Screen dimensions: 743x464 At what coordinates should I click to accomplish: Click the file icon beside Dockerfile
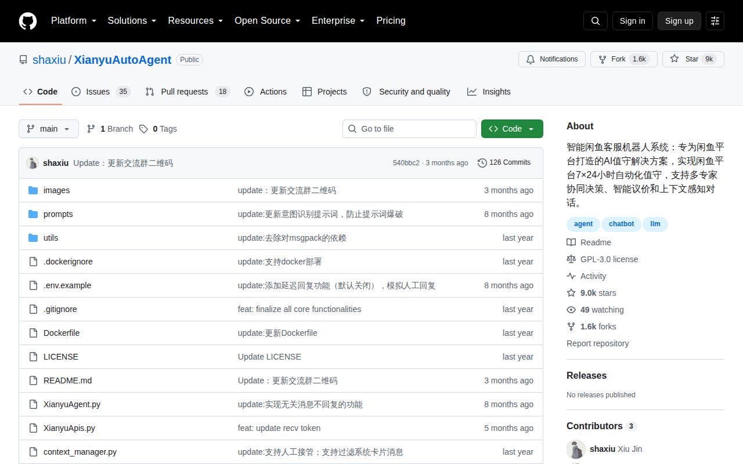pyautogui.click(x=33, y=333)
